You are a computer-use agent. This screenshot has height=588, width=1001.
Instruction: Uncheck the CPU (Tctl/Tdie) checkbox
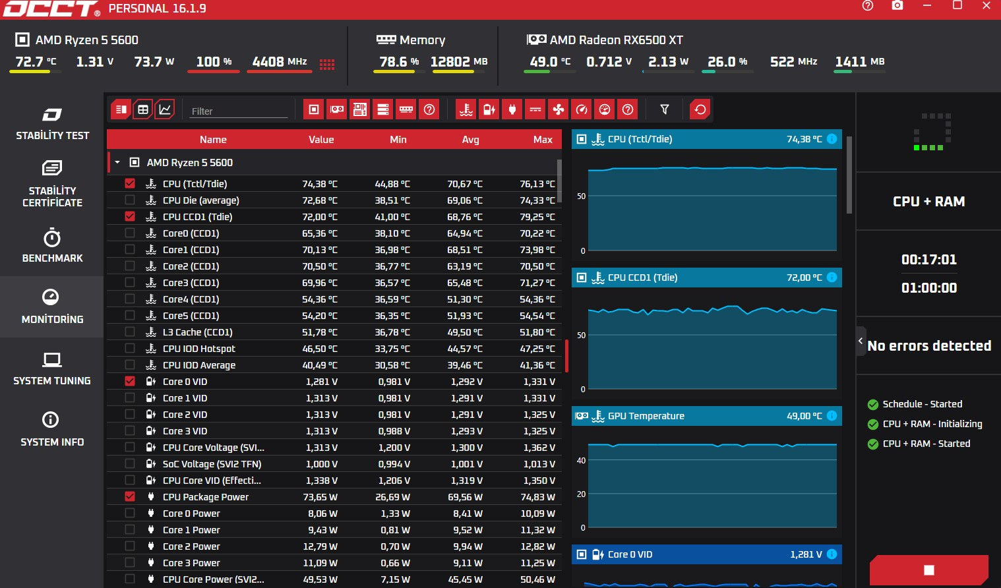tap(130, 183)
